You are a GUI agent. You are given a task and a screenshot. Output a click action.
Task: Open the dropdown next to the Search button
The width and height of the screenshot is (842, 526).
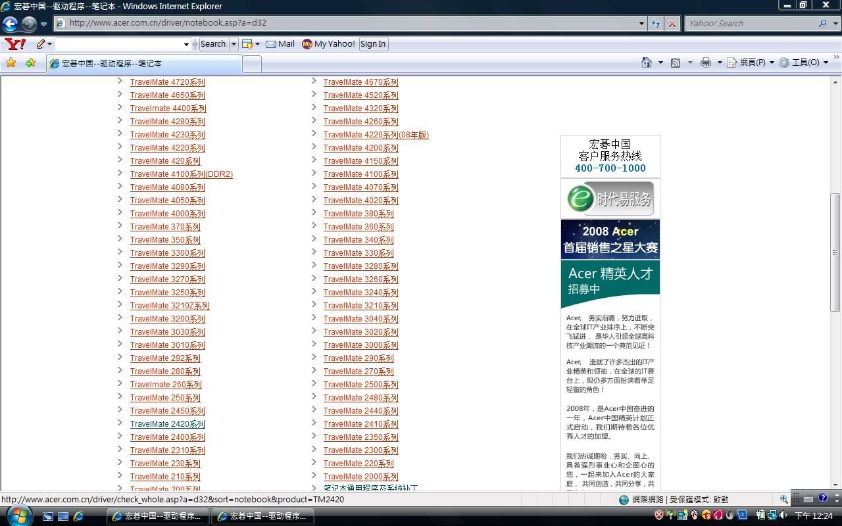coord(234,44)
